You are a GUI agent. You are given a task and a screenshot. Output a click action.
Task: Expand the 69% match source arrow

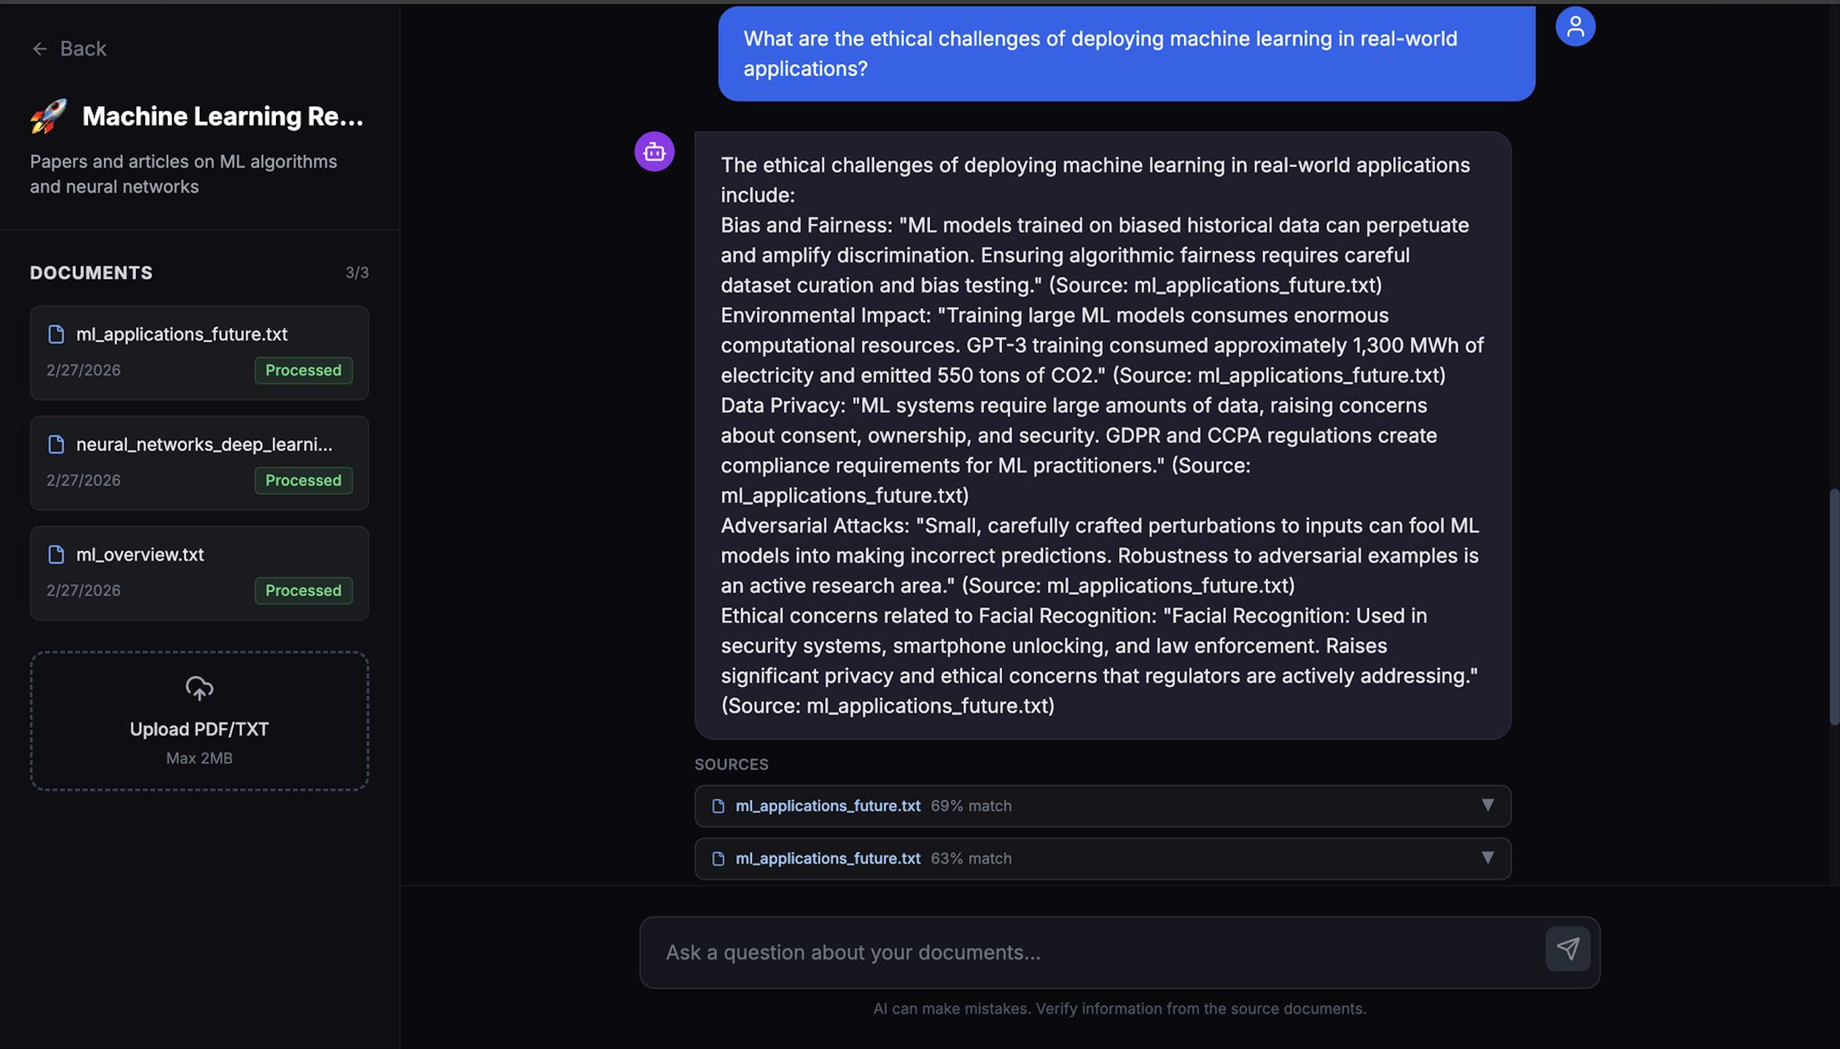point(1487,806)
